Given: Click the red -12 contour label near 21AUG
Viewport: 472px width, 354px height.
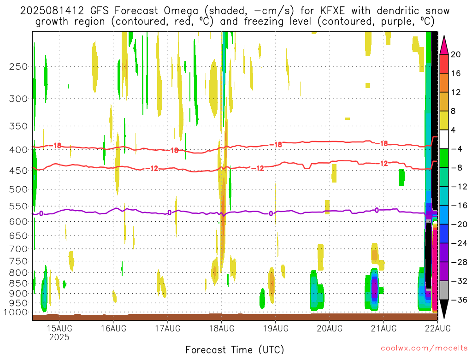Looking at the screenshot, I should (x=382, y=164).
